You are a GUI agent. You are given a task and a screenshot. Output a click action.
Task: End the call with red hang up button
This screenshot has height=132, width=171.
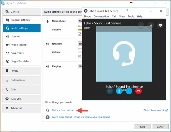(139, 91)
